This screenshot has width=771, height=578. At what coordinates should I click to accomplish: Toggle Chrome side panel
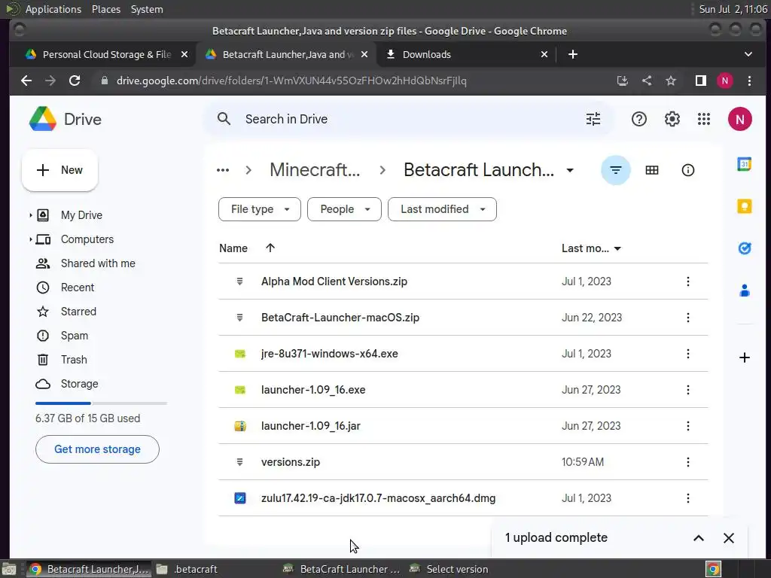point(701,81)
